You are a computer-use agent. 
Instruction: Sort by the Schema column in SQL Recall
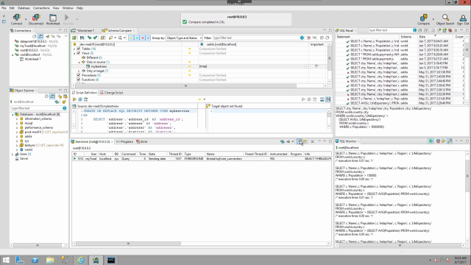pyautogui.click(x=408, y=37)
